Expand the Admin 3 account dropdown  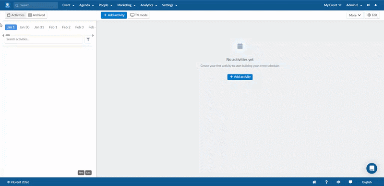point(354,5)
